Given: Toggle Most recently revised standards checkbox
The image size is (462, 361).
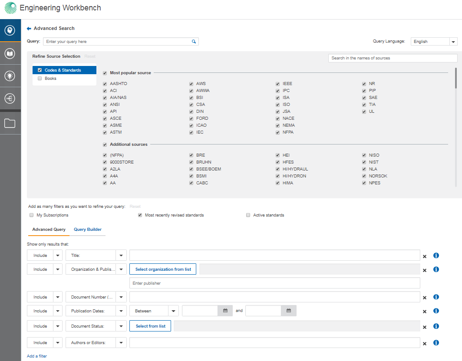Looking at the screenshot, I should tap(140, 215).
